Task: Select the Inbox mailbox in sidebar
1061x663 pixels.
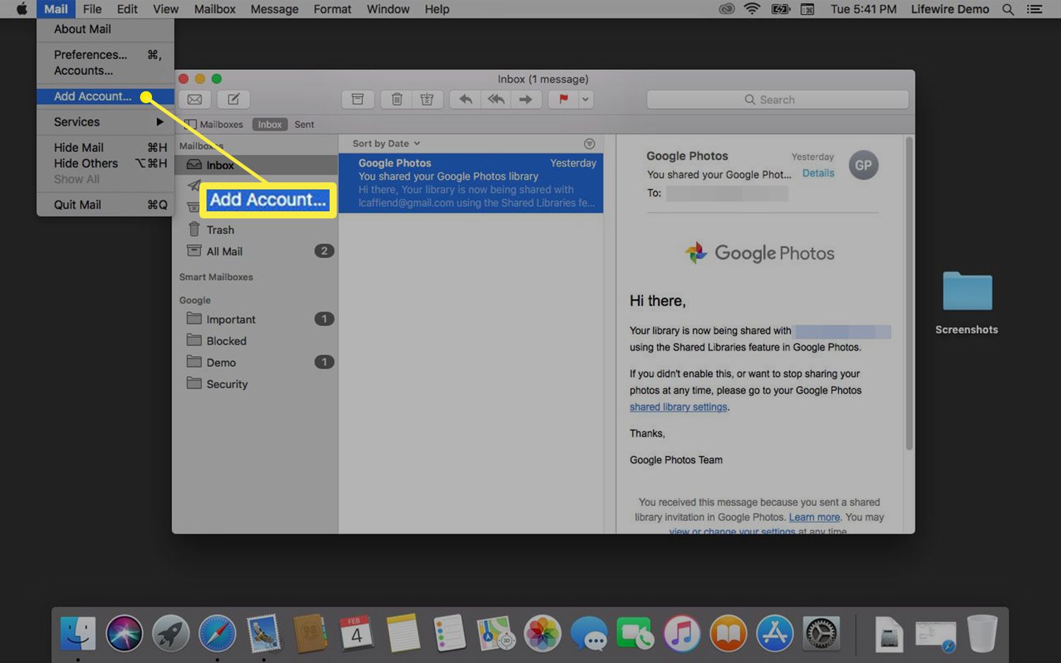Action: (x=256, y=165)
